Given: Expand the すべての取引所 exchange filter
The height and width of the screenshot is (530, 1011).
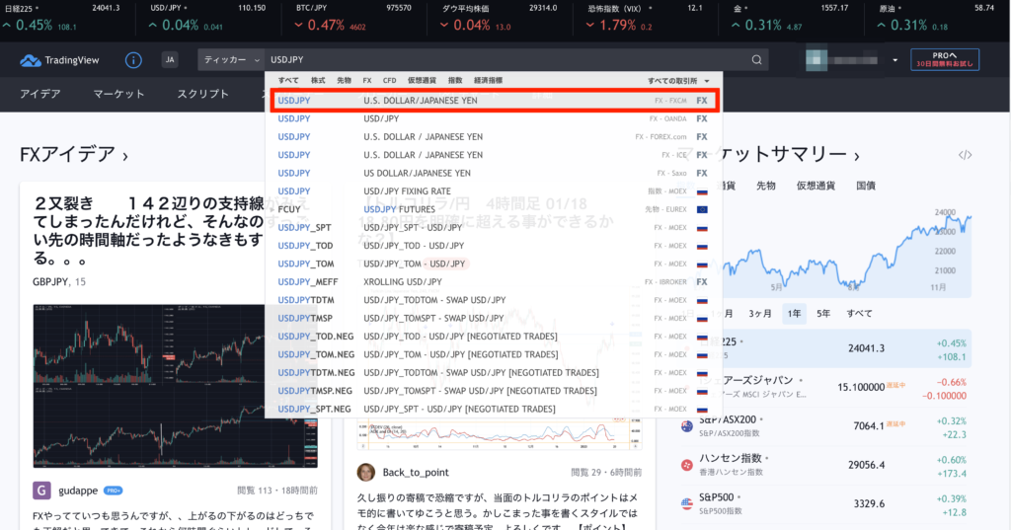Looking at the screenshot, I should pos(679,80).
